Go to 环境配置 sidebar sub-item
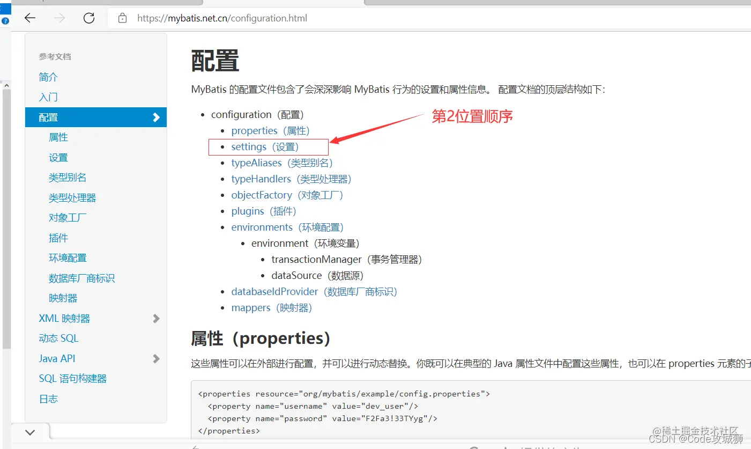 [x=68, y=258]
